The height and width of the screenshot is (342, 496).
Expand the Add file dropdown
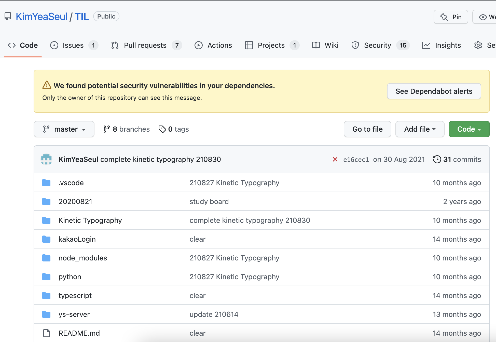point(420,129)
